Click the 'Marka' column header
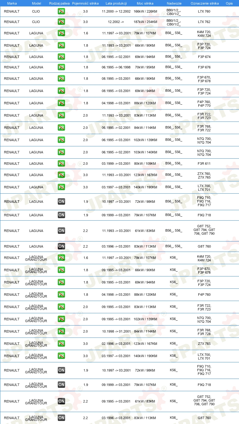This screenshot has width=239, height=424. [x=12, y=3]
